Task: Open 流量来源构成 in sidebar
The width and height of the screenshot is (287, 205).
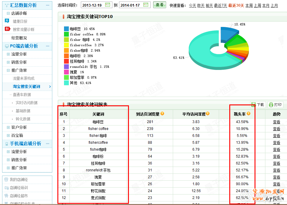Action: coord(23,78)
